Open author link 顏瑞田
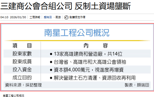 click(x=48, y=17)
